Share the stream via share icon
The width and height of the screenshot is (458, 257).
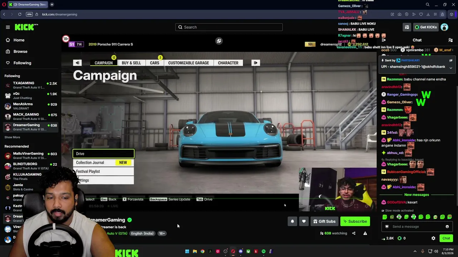[354, 233]
